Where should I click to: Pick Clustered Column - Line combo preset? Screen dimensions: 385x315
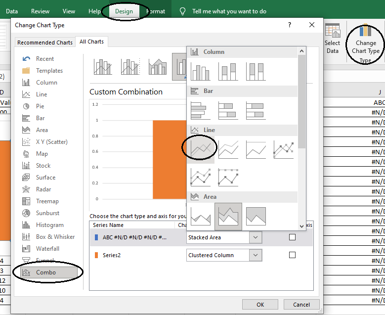[x=103, y=67]
